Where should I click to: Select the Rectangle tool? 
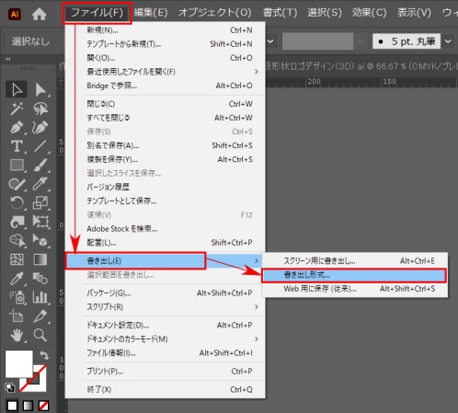click(17, 165)
